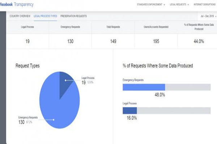The image size is (217, 144).
Task: Click the Legal Process column header
Action: [x=27, y=27]
